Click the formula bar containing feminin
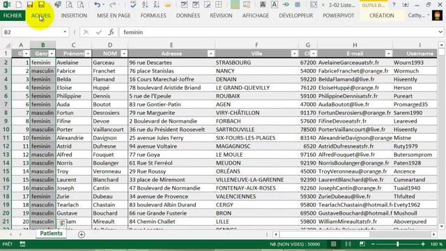The height and width of the screenshot is (251, 446). pyautogui.click(x=279, y=32)
